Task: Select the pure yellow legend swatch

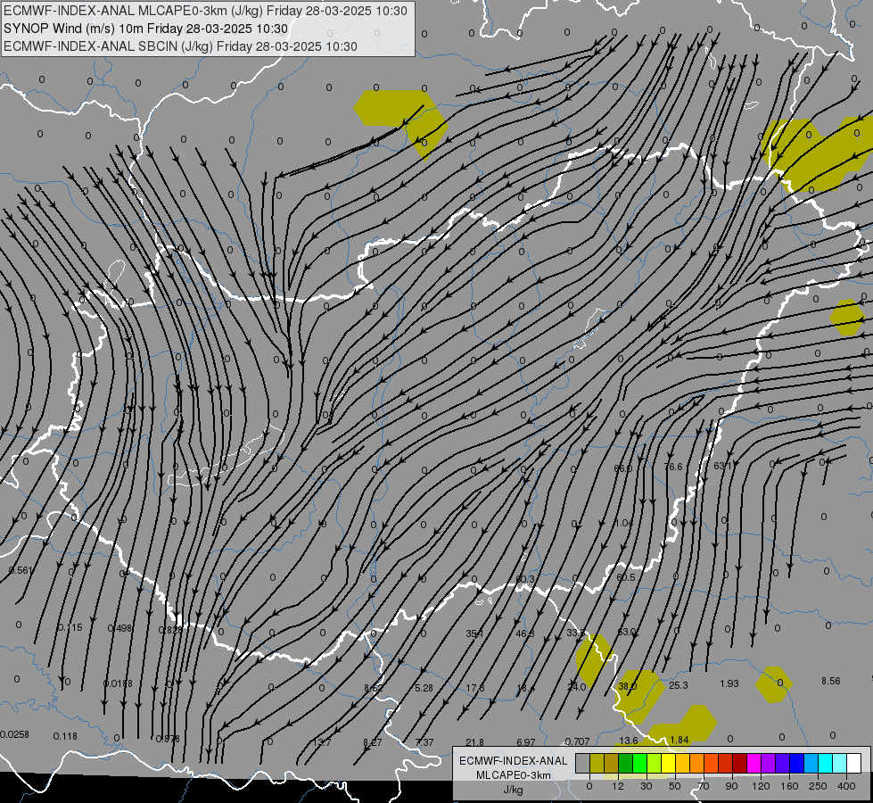Action: click(x=668, y=764)
